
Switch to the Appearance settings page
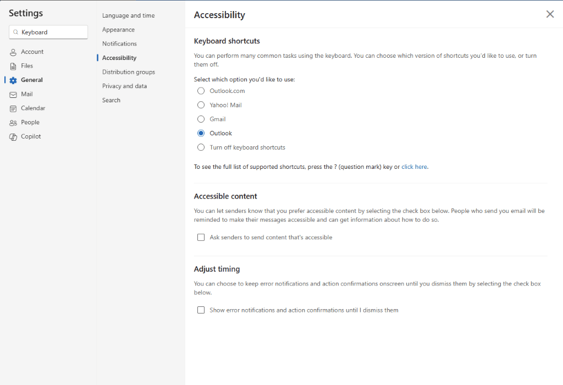118,29
